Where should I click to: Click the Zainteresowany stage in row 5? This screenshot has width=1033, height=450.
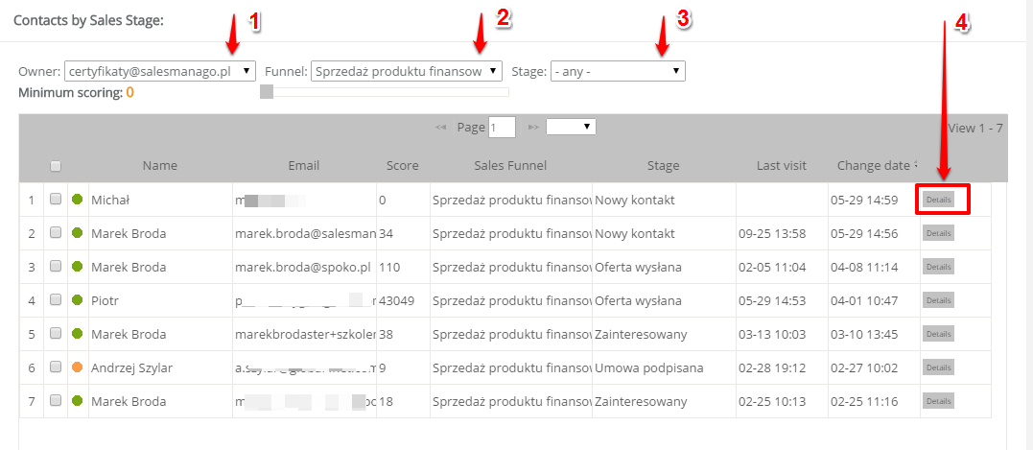(641, 335)
